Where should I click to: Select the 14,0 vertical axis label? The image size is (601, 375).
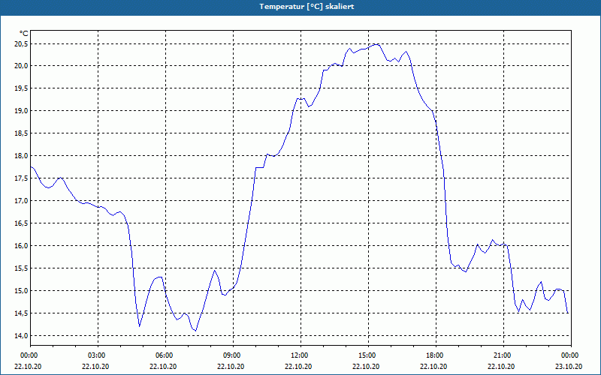click(21, 336)
